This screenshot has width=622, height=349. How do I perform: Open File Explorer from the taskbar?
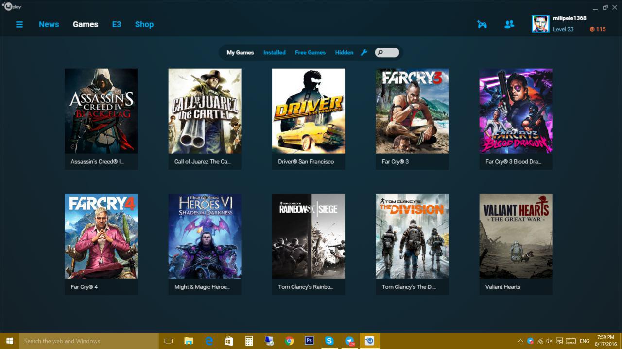coord(189,341)
